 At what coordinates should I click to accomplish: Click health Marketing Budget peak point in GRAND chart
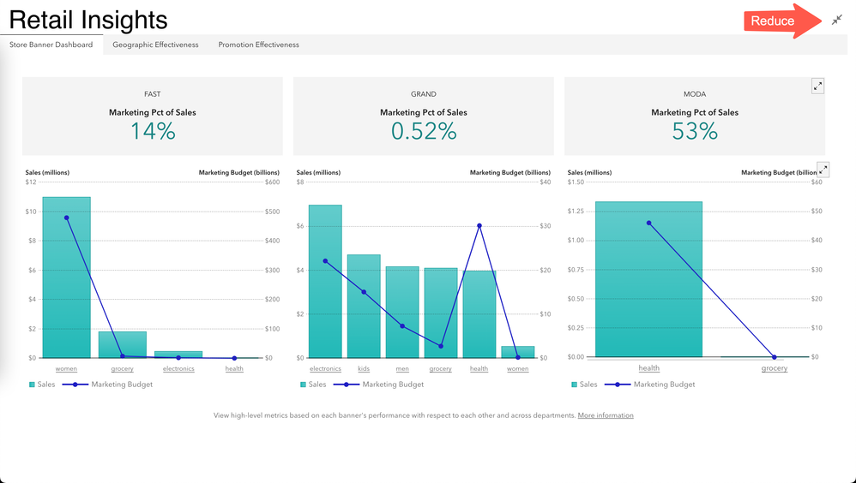[479, 225]
